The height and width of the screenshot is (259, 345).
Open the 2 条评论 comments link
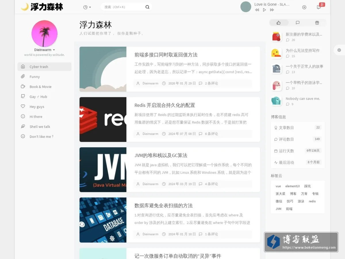(x=212, y=83)
